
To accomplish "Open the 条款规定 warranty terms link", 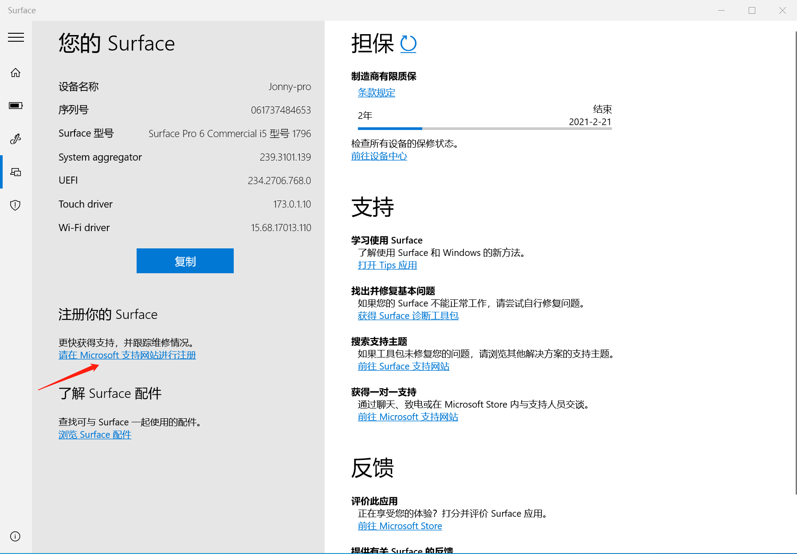I will (376, 93).
